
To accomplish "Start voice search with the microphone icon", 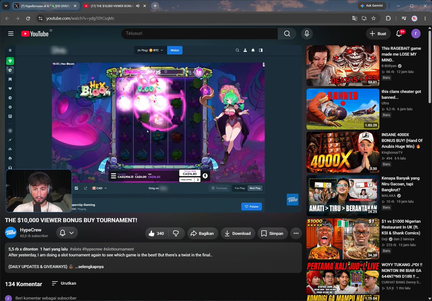I will pyautogui.click(x=307, y=34).
